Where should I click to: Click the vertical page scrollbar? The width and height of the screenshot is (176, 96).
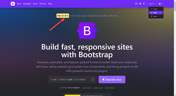tap(175, 48)
